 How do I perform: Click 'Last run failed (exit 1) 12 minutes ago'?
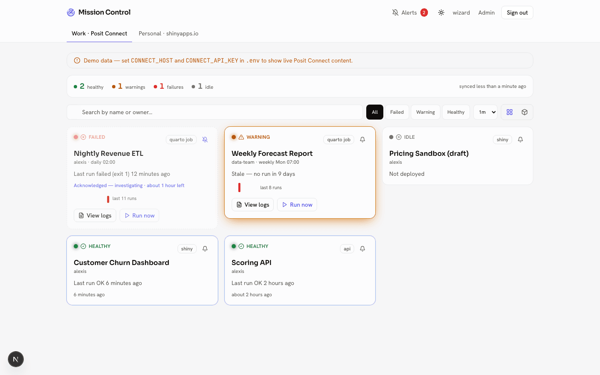click(122, 174)
